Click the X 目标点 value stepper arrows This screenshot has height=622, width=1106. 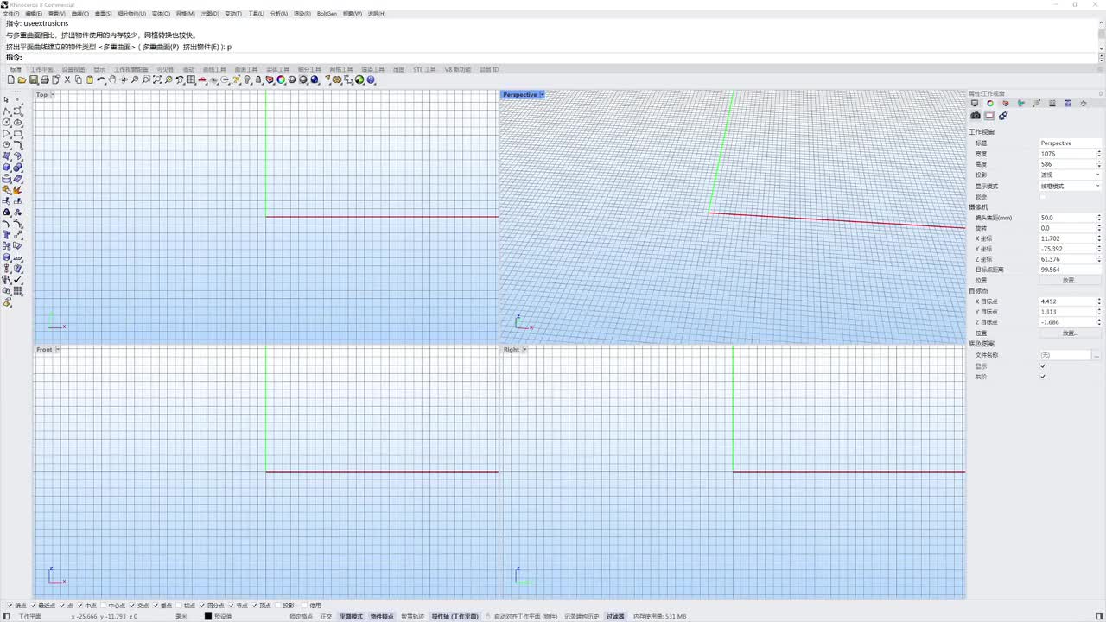(1099, 301)
